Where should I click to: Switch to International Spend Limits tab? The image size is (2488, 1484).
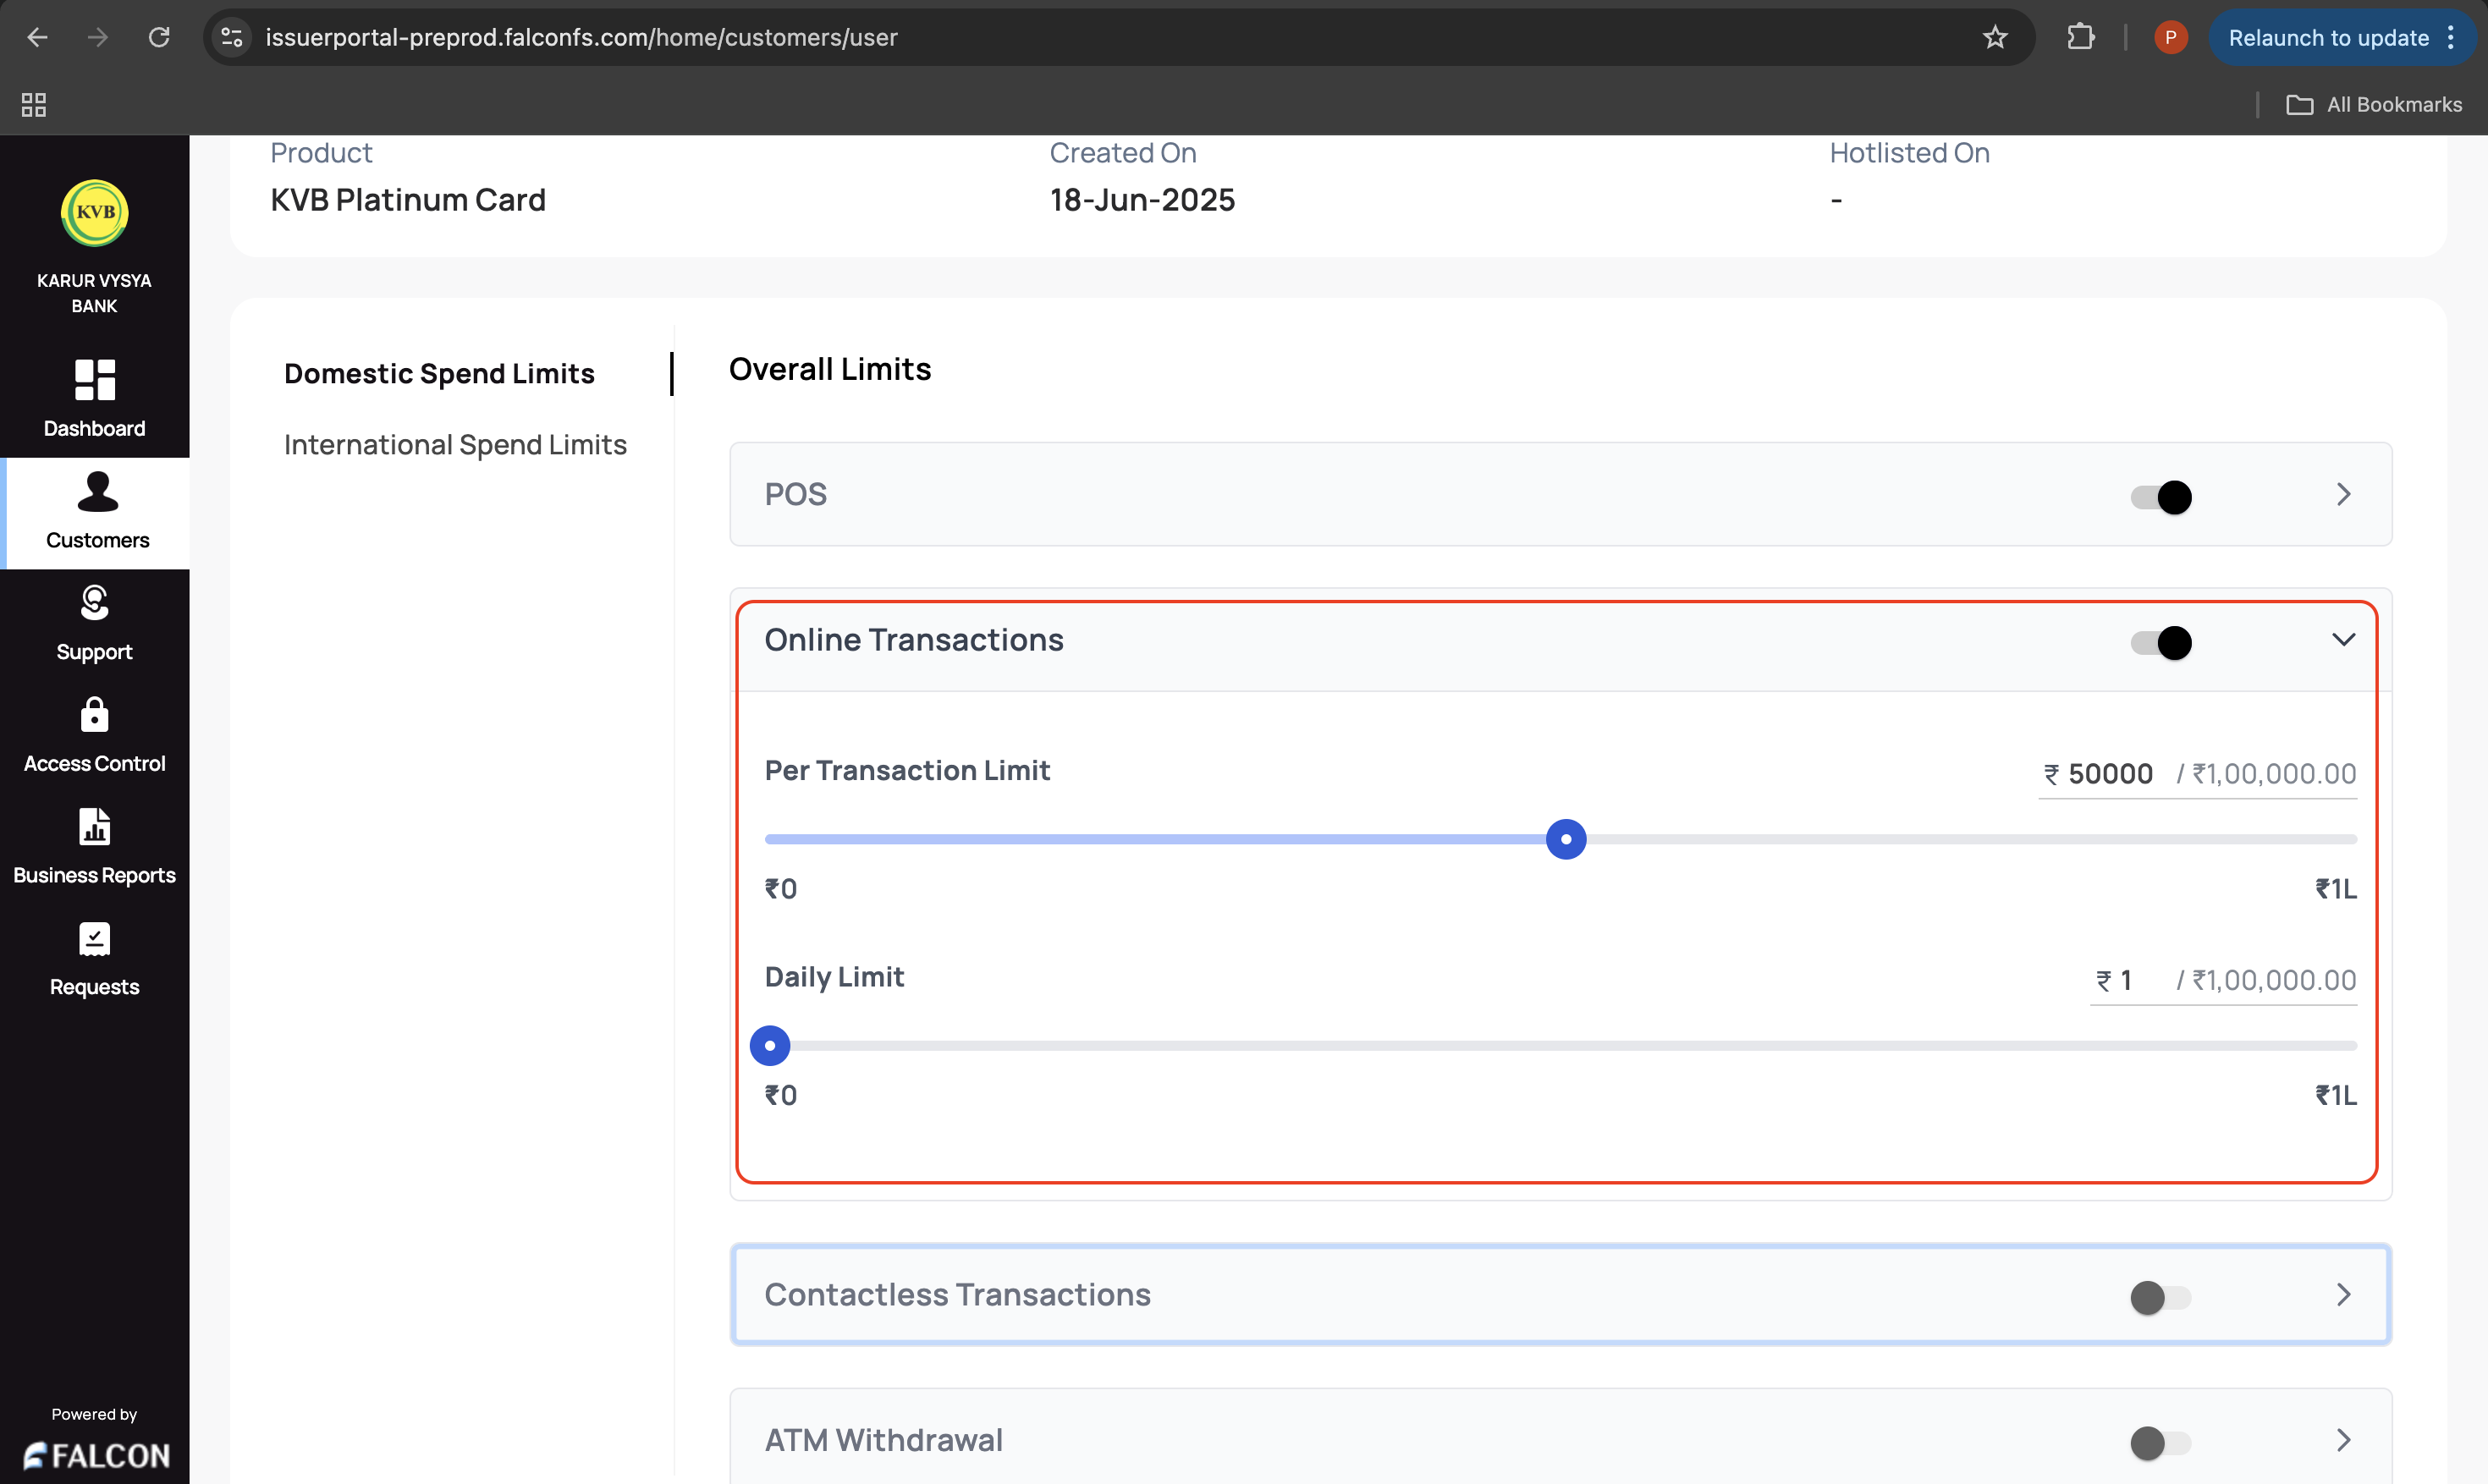[x=455, y=445]
